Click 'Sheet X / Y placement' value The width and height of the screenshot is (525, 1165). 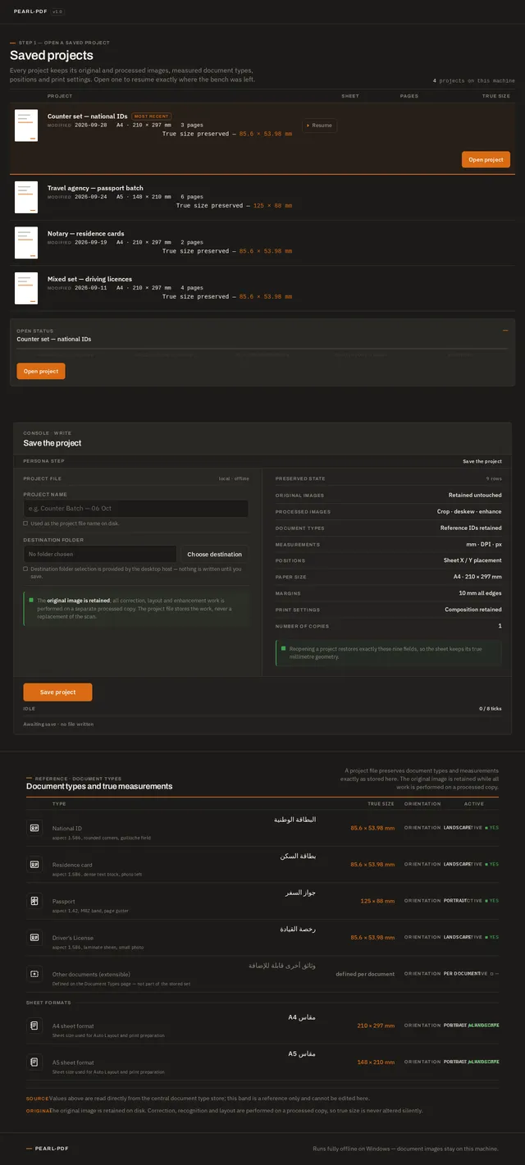pos(472,560)
